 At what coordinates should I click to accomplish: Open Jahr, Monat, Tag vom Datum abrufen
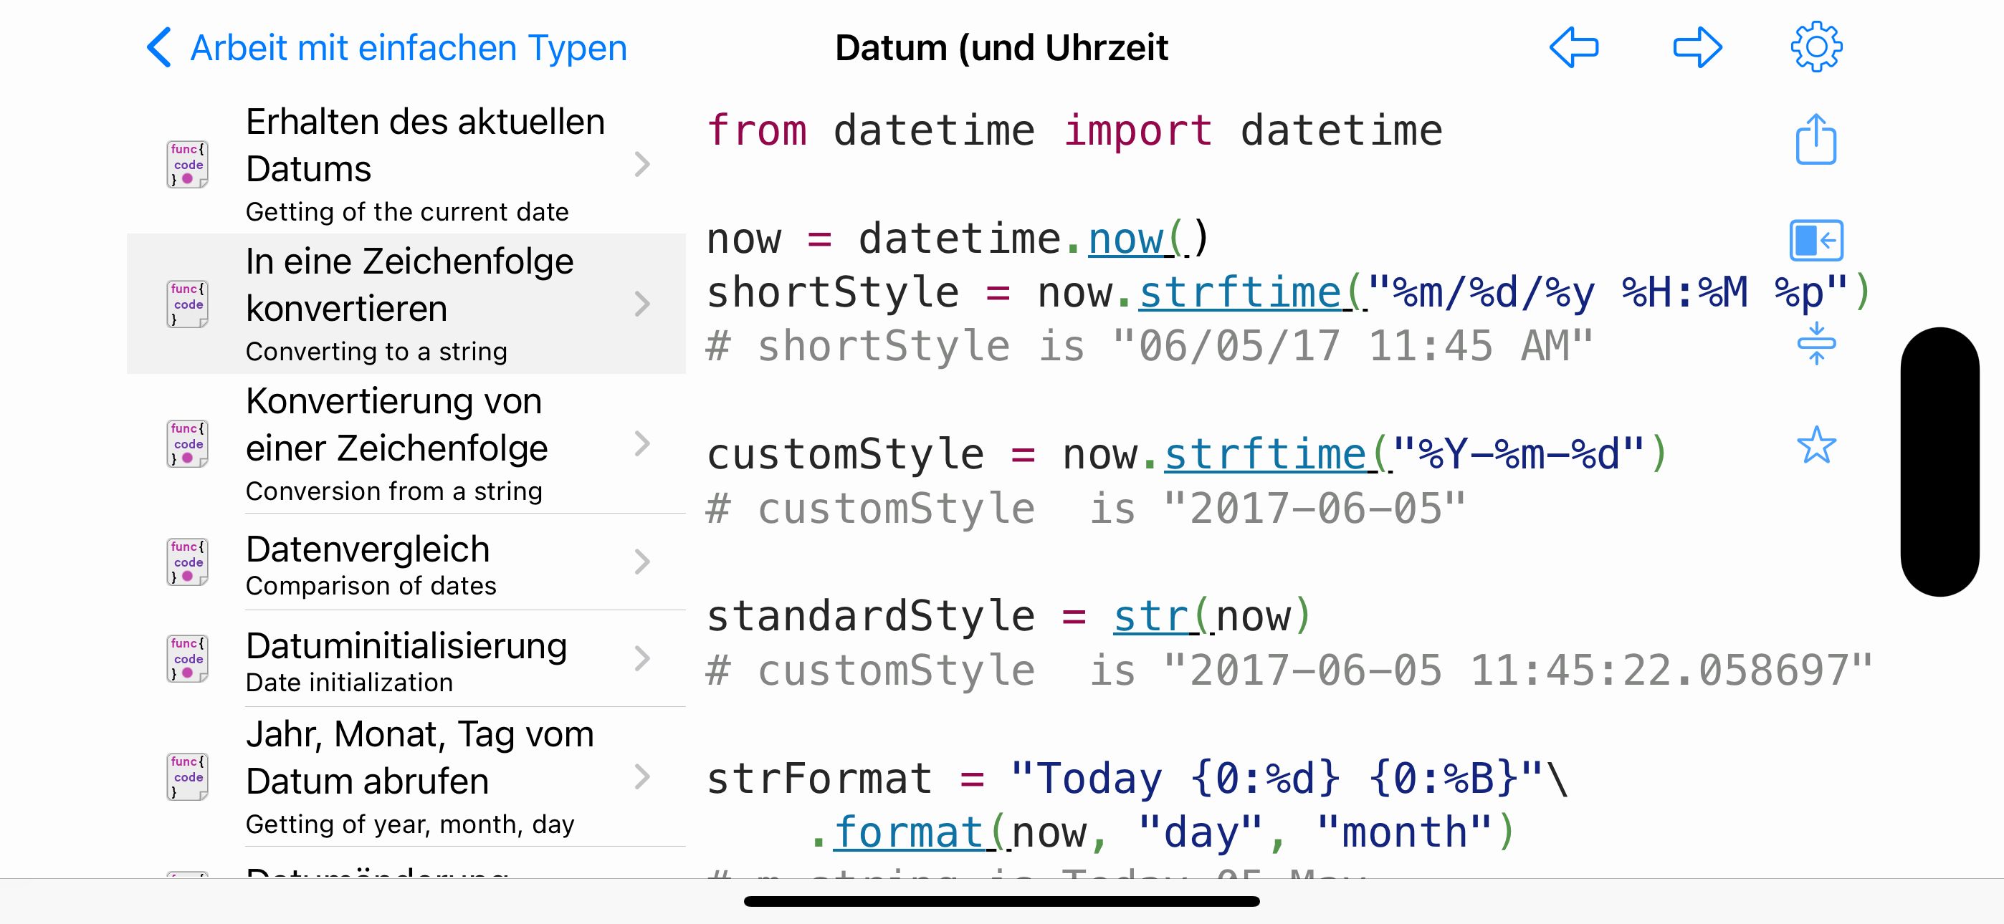click(406, 777)
